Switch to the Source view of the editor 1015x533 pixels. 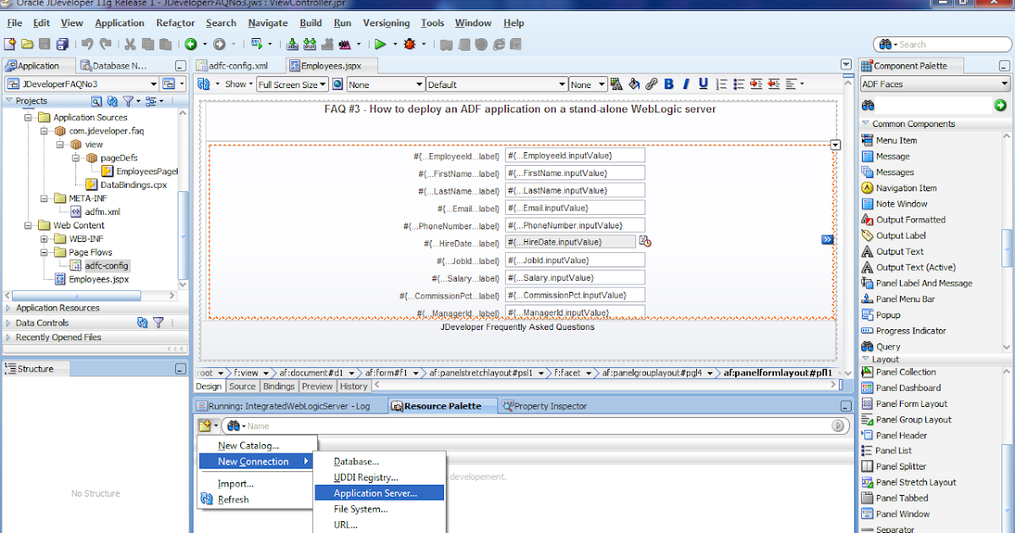243,386
